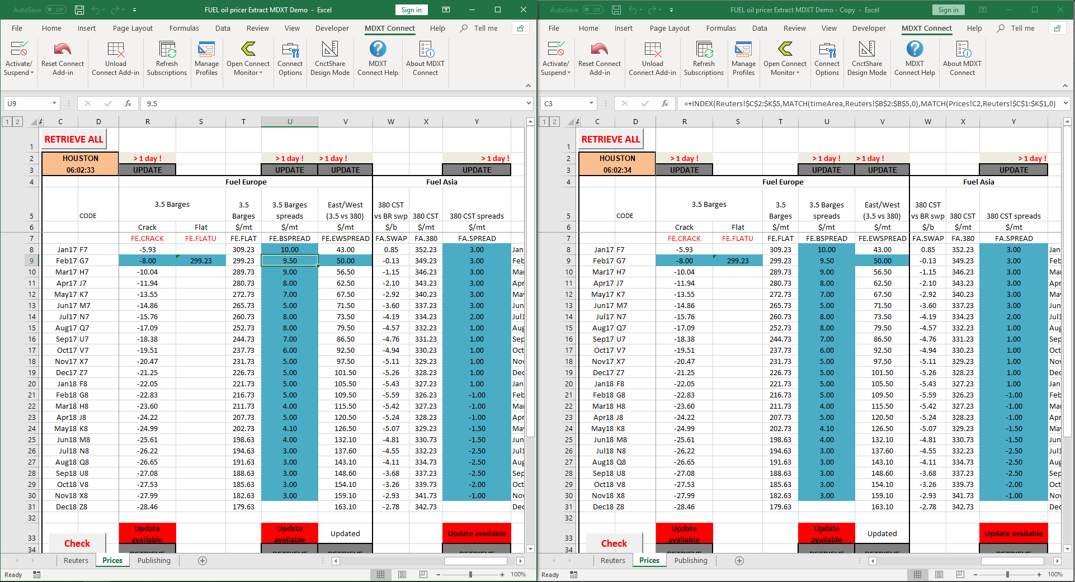Click zoom slider handle in right window
The width and height of the screenshot is (1075, 582).
click(x=1007, y=574)
